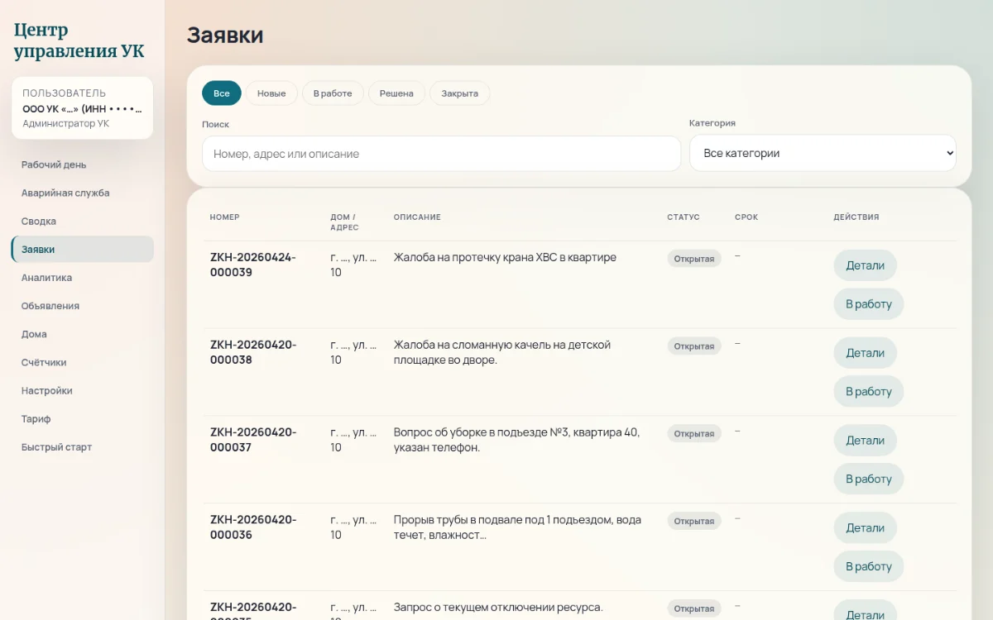Filter requests by 'Новые'
Screen dimensions: 993x620
[x=271, y=93]
